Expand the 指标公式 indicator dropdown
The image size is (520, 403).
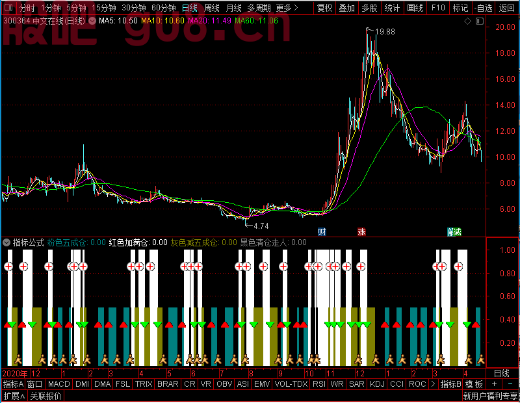point(6,242)
